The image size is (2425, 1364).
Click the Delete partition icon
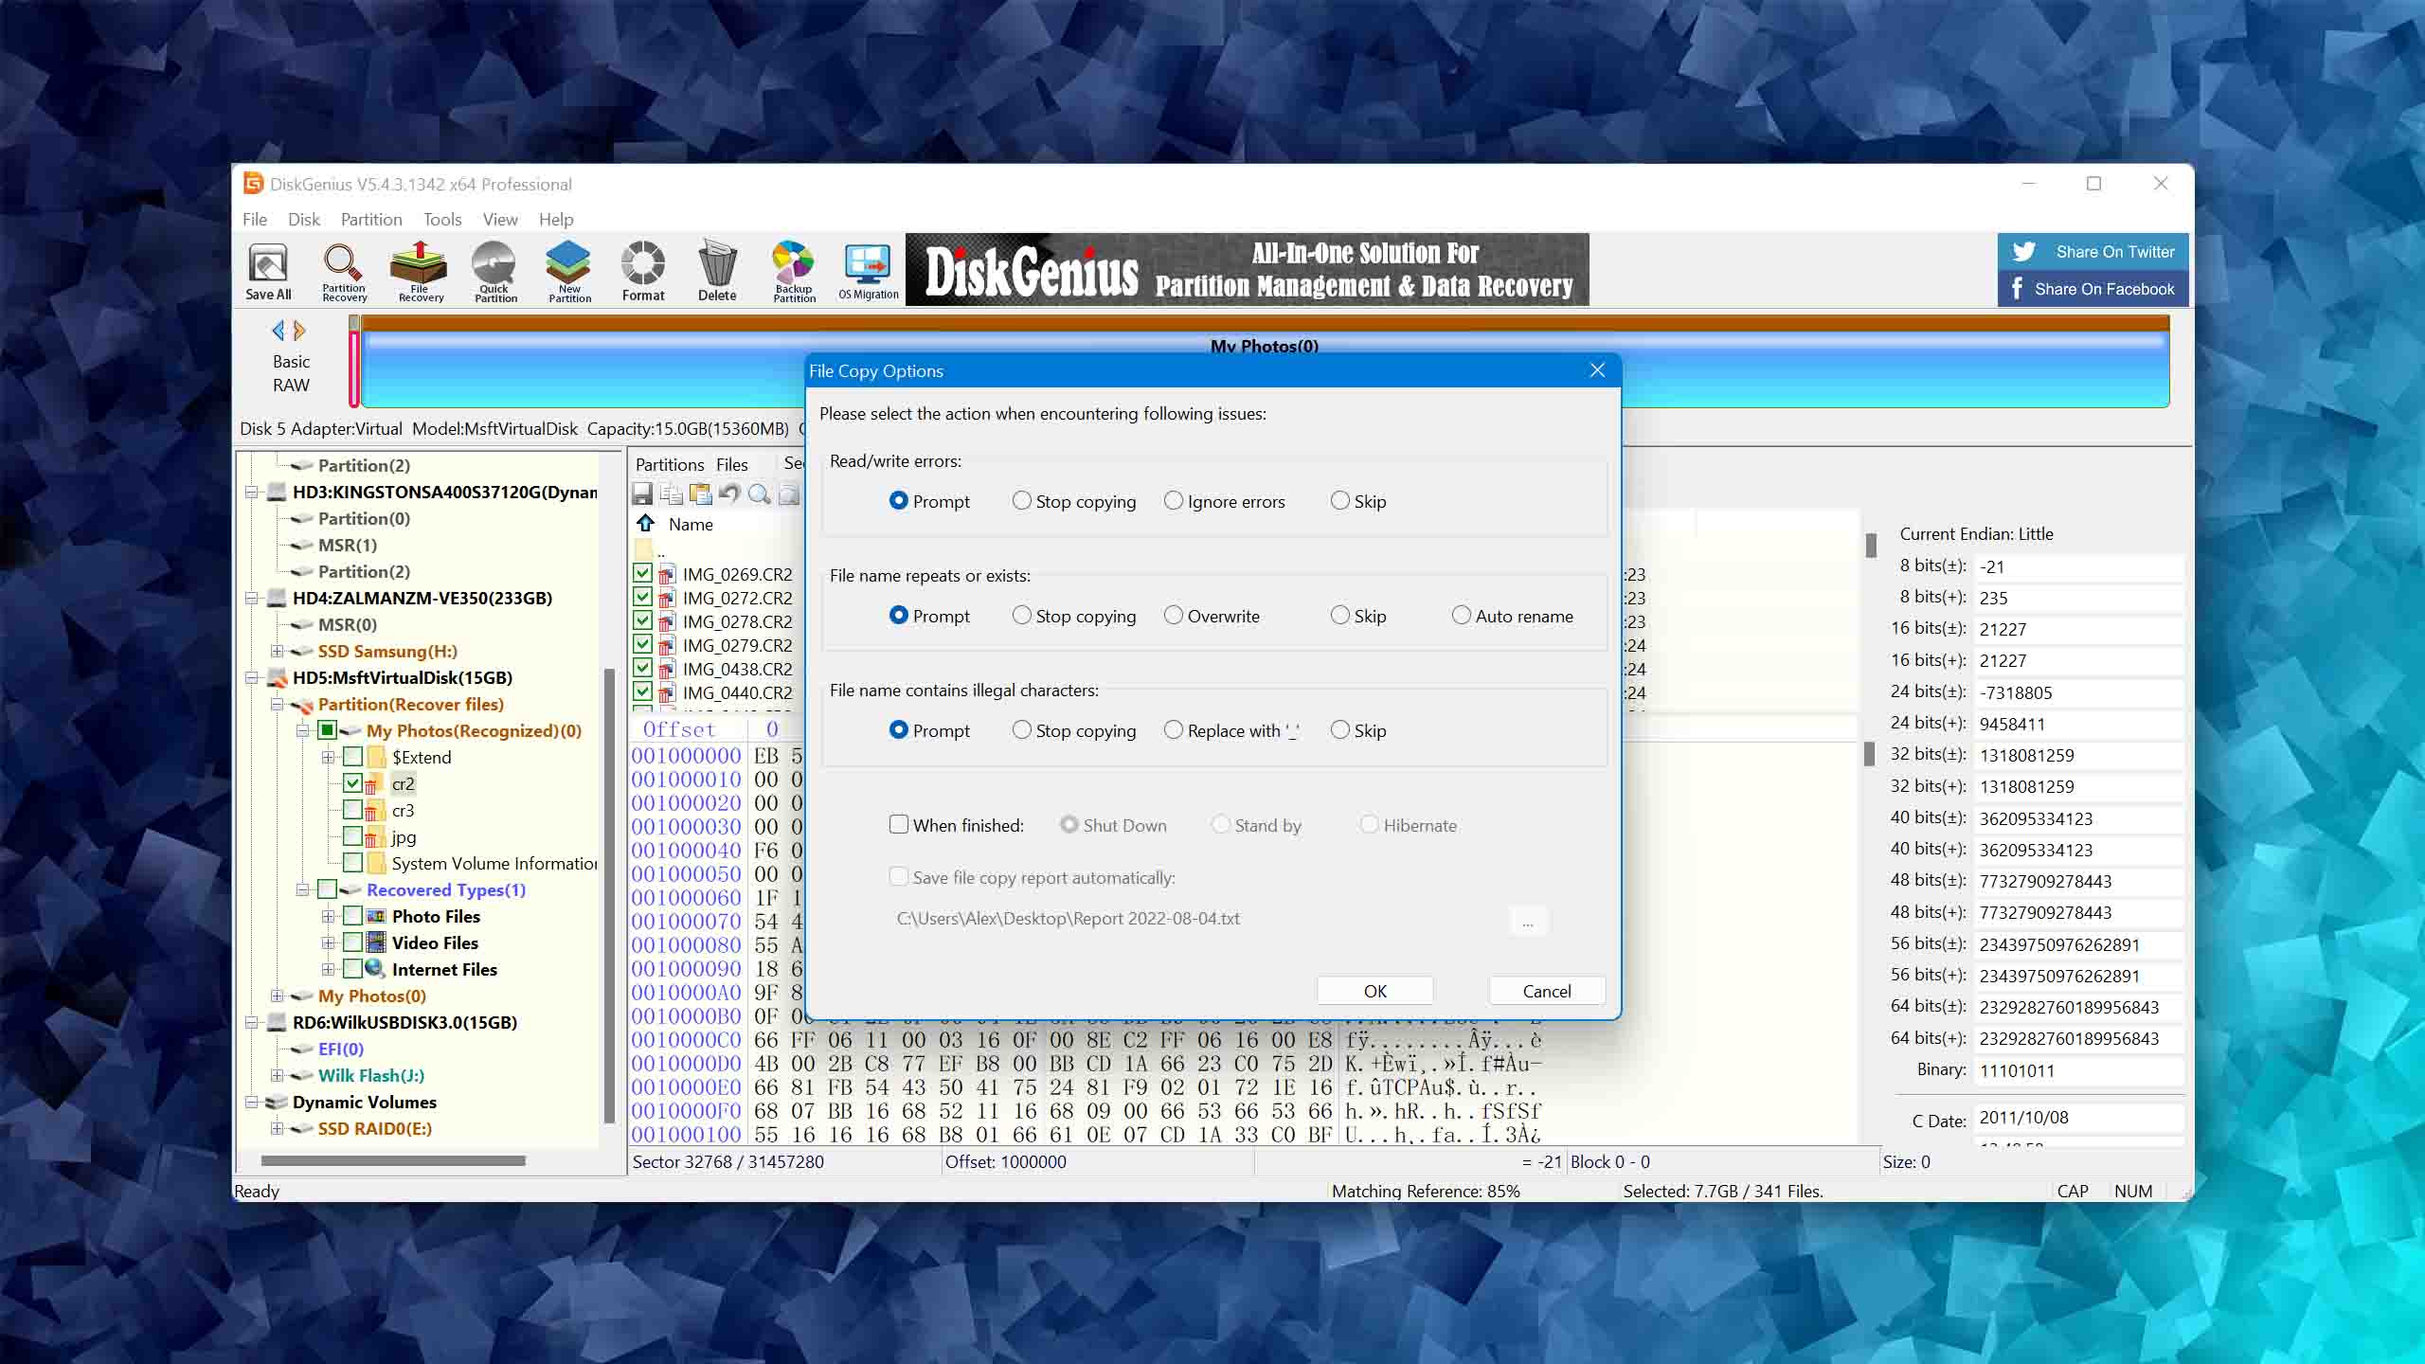[717, 272]
